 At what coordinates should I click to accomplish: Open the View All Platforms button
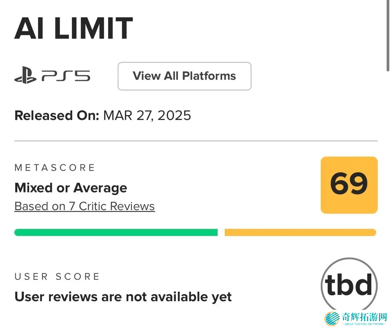tap(184, 76)
